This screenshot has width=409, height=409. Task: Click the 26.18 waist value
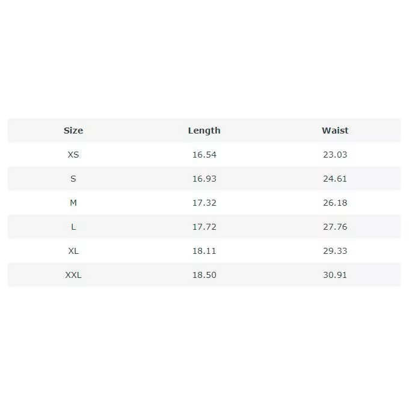[x=335, y=203]
